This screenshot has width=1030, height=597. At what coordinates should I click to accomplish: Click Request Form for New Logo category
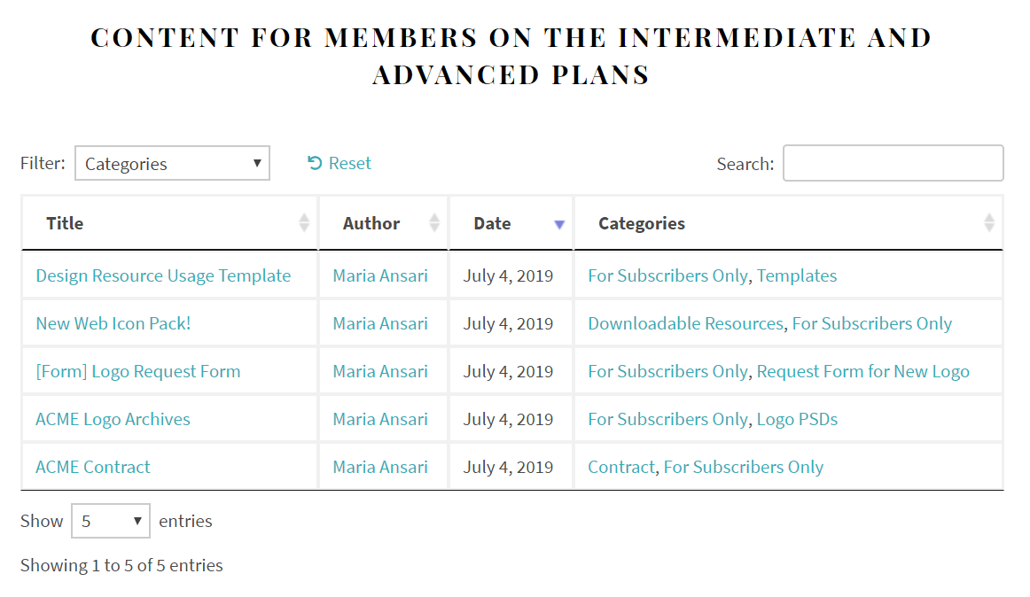[863, 372]
